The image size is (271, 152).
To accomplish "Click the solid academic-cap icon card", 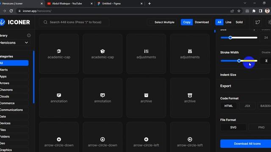I will tap(59, 54).
